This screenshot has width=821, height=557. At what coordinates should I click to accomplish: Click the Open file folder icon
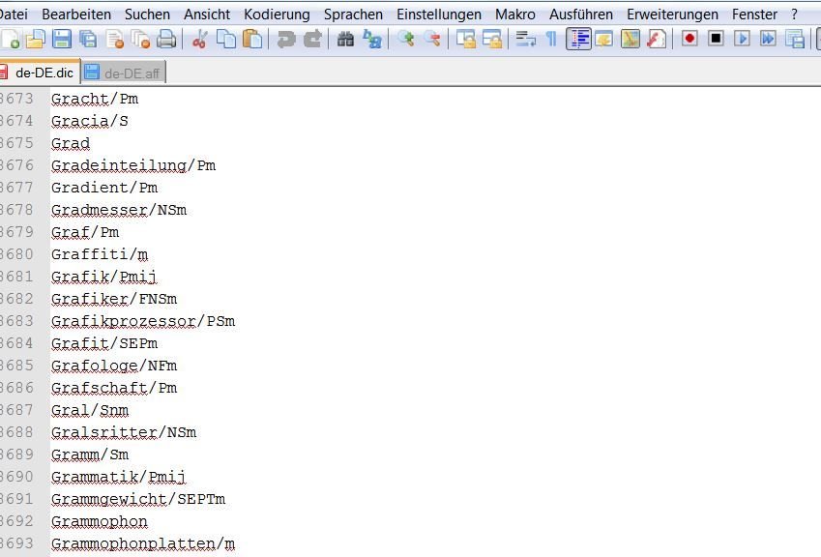tap(36, 40)
